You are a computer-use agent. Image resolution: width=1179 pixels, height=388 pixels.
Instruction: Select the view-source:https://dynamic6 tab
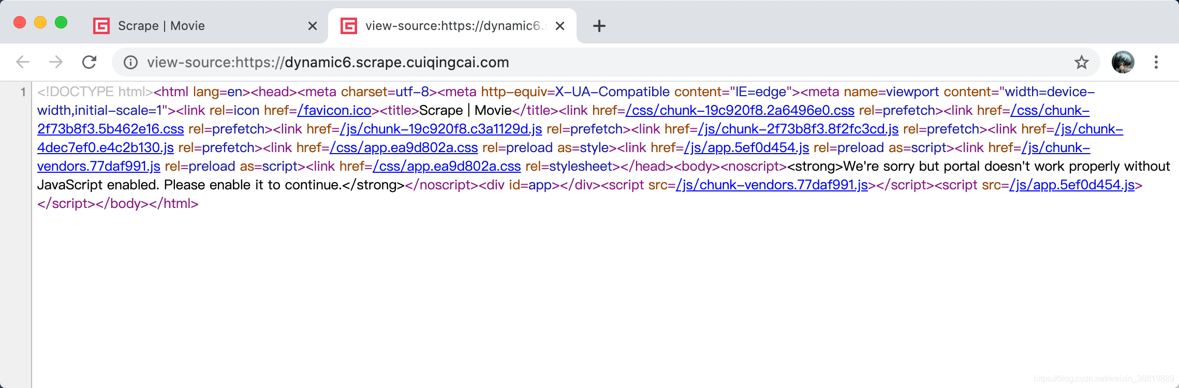tap(452, 26)
